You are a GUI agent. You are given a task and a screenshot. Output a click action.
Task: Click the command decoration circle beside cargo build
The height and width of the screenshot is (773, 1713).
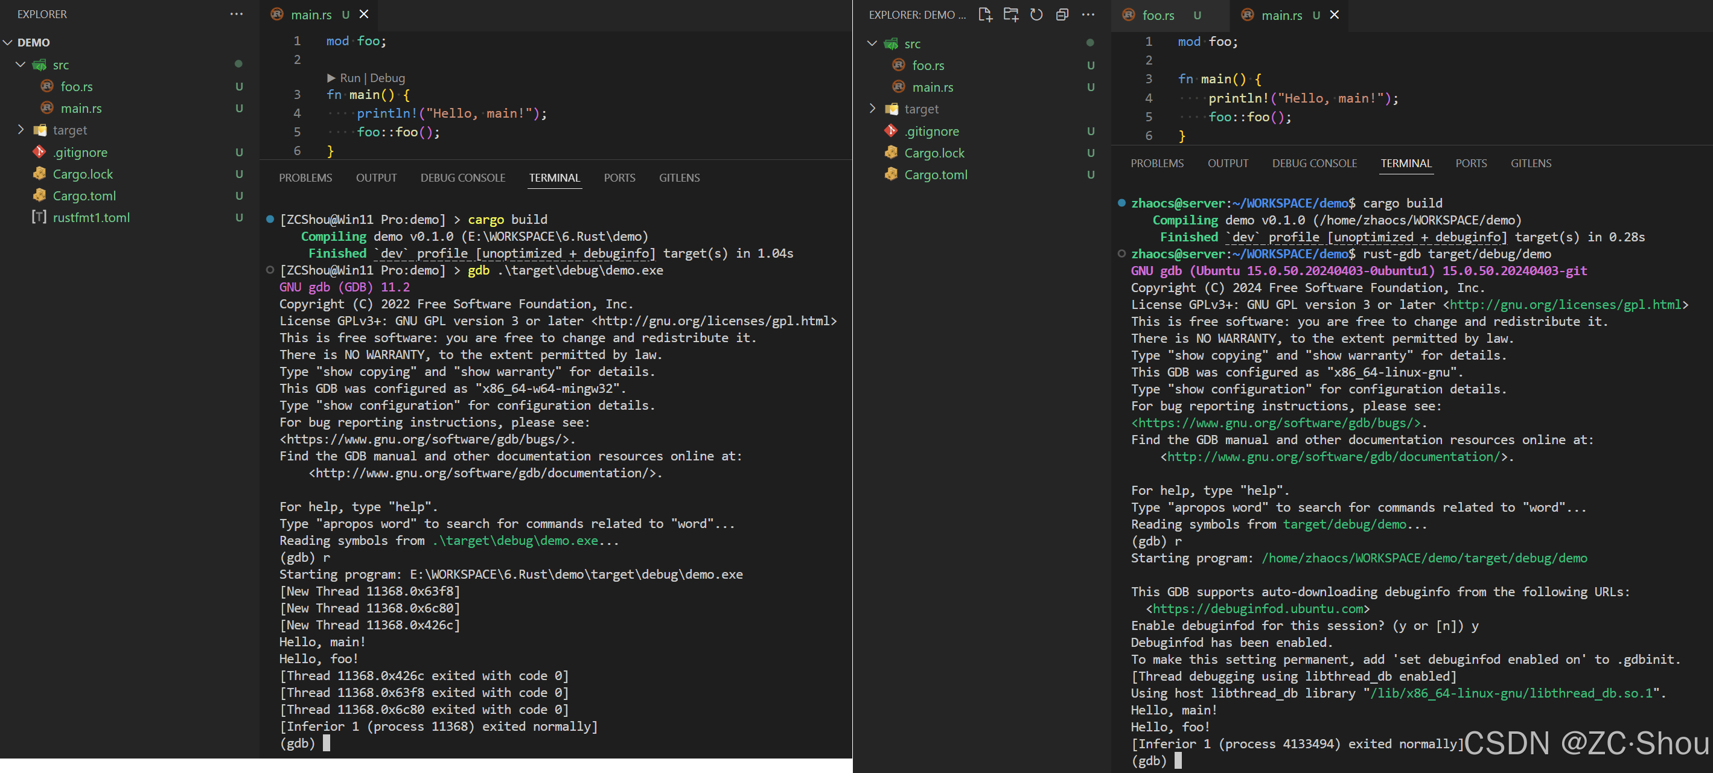coord(270,218)
